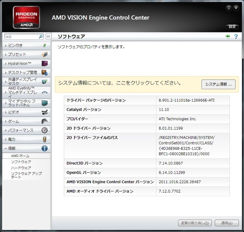The image size is (244, 232).
Task: Collapse the sidebar with the double-chevron button
Action: (x=48, y=37)
